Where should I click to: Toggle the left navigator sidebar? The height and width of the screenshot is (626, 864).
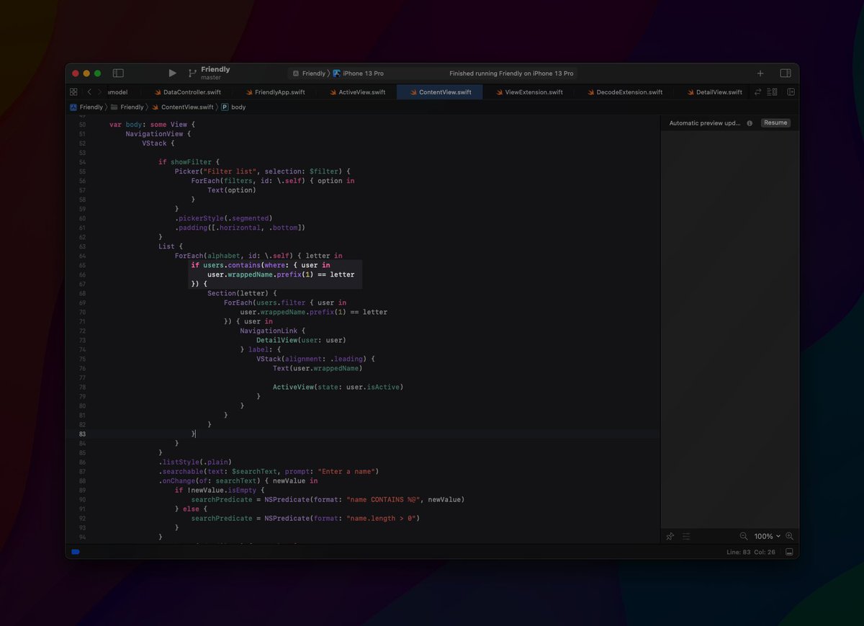coord(118,73)
